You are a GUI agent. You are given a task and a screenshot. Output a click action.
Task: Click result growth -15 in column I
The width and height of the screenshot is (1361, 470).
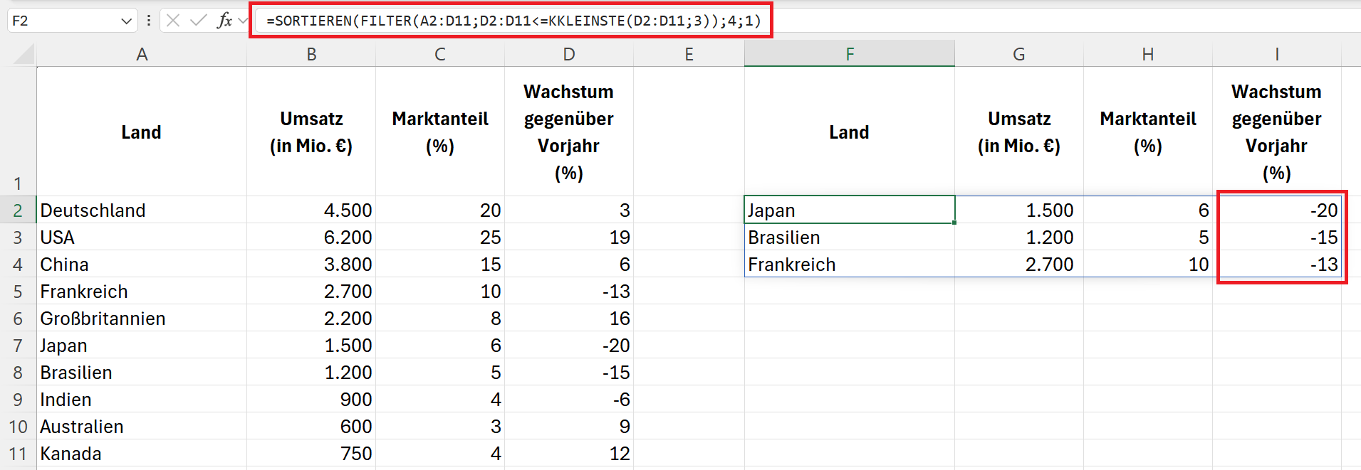click(x=1277, y=237)
